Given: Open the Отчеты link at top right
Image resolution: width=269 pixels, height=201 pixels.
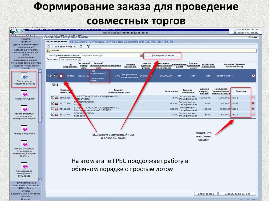Looking at the screenshot, I should (252, 37).
